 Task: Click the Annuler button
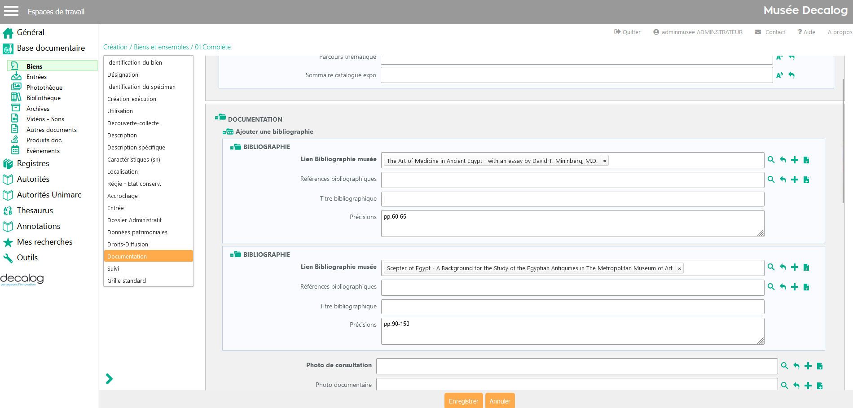tap(500, 401)
